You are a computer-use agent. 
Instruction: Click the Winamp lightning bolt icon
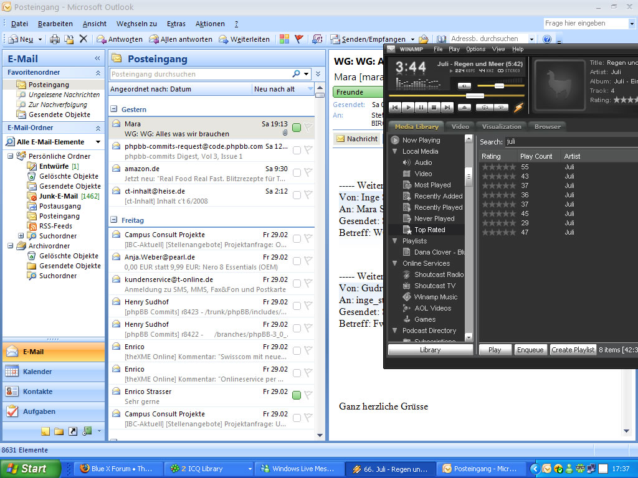pos(518,107)
